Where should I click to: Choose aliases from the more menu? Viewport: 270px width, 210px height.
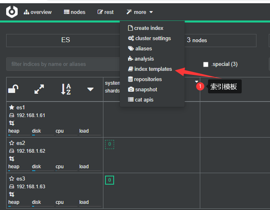coord(140,48)
